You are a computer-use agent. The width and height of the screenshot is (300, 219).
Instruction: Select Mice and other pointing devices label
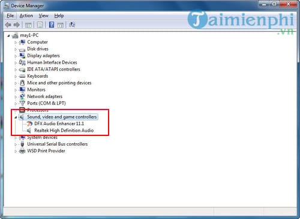click(59, 83)
